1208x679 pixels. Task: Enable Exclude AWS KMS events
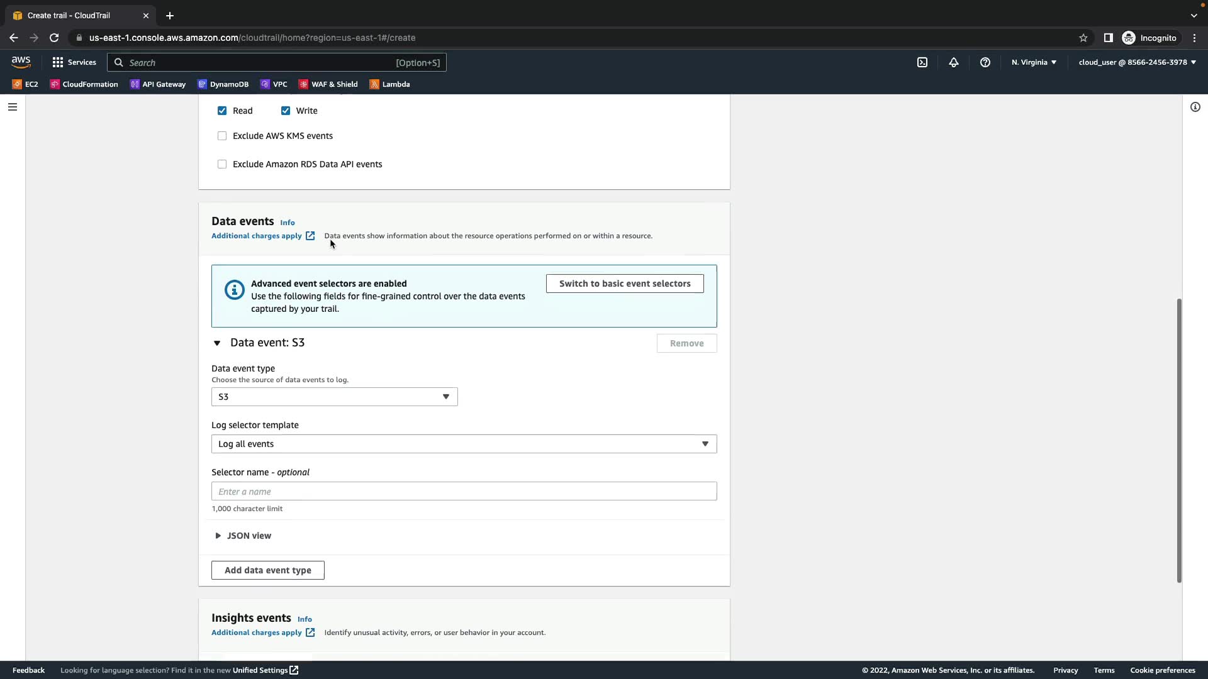point(222,136)
